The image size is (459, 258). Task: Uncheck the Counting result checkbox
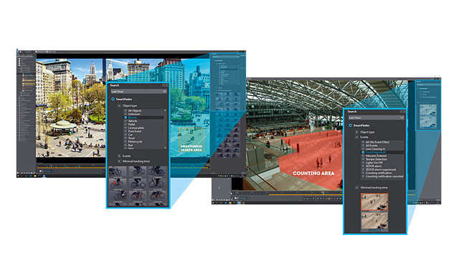click(x=363, y=153)
